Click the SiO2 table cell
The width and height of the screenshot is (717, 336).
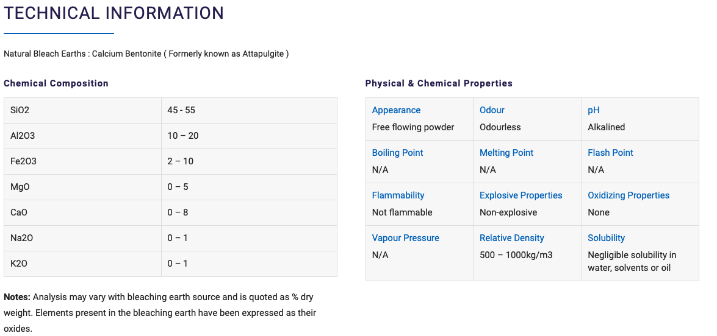coord(82,110)
